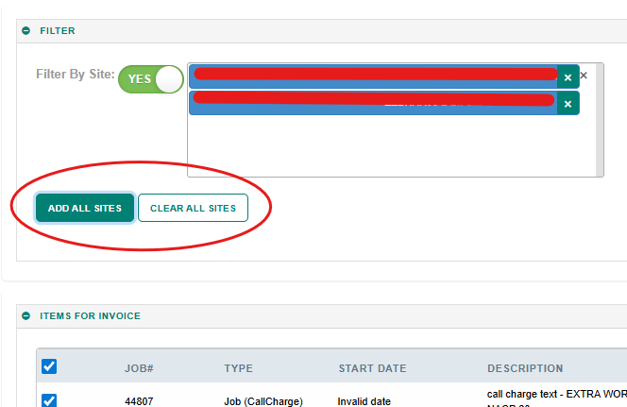The height and width of the screenshot is (407, 627).
Task: Toggle the Filter By Site YES switch
Action: (150, 79)
